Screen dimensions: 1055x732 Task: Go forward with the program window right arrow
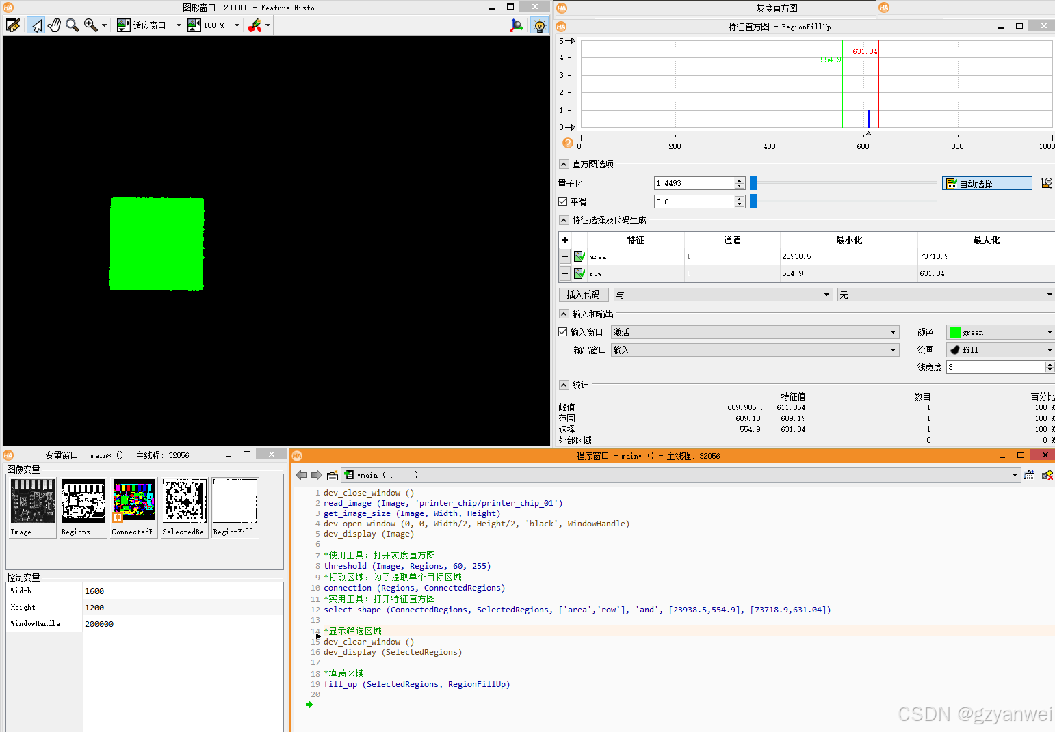pos(316,475)
